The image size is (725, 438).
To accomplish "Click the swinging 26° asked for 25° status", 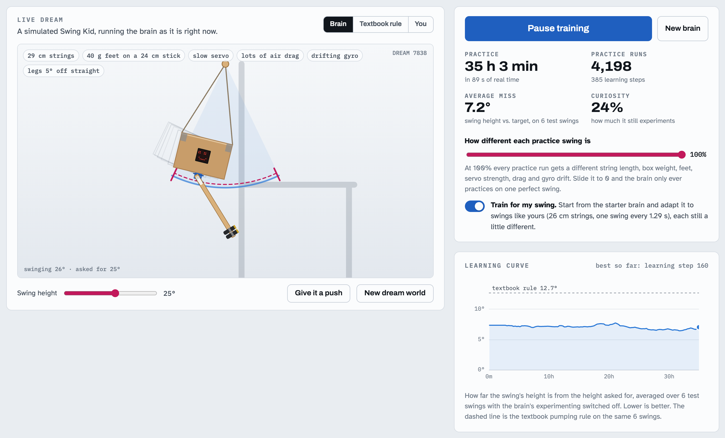I will 72,269.
